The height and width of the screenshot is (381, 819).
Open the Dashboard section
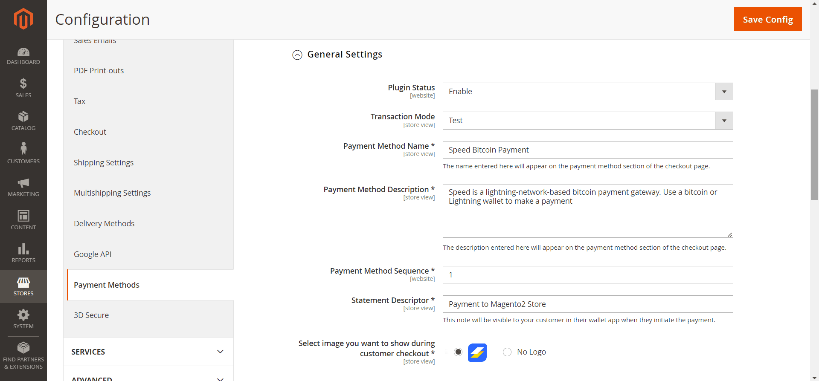[23, 56]
